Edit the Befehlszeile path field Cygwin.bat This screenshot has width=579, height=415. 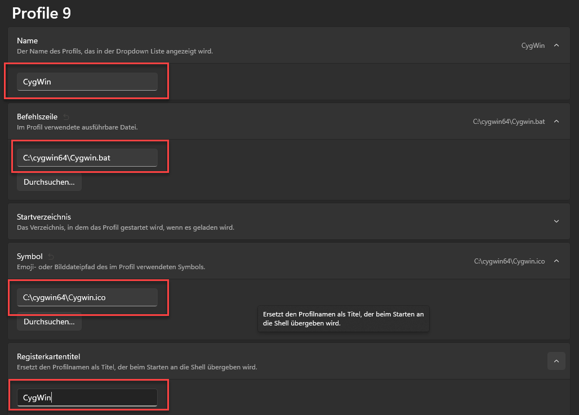[x=87, y=158]
